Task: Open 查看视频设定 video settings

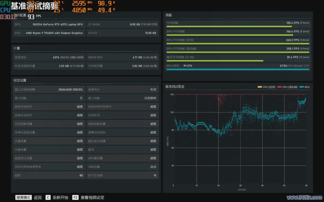Action: click(92, 198)
